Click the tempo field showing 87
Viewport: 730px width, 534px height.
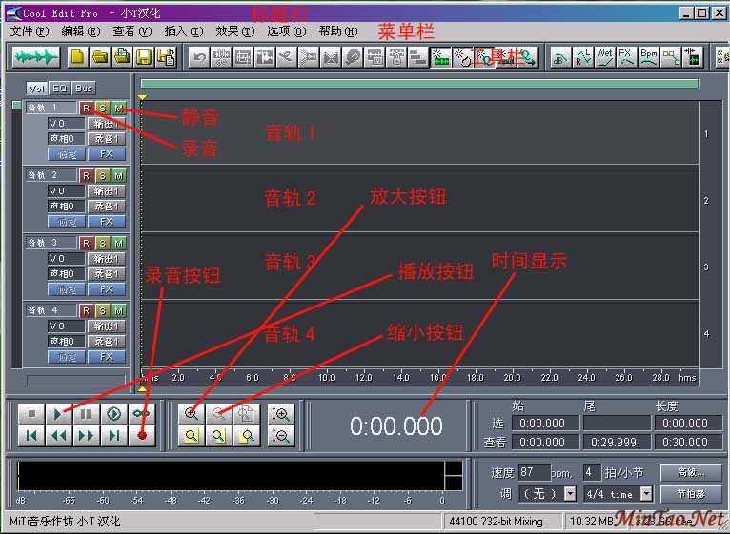(x=535, y=472)
